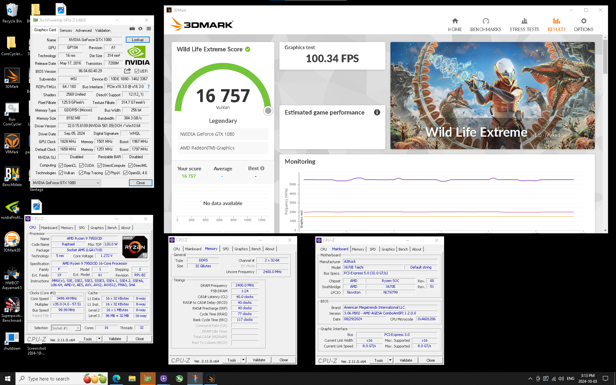Click Validate in CPU-Z Memory window
Screen dimensions: 616x385
(259, 360)
